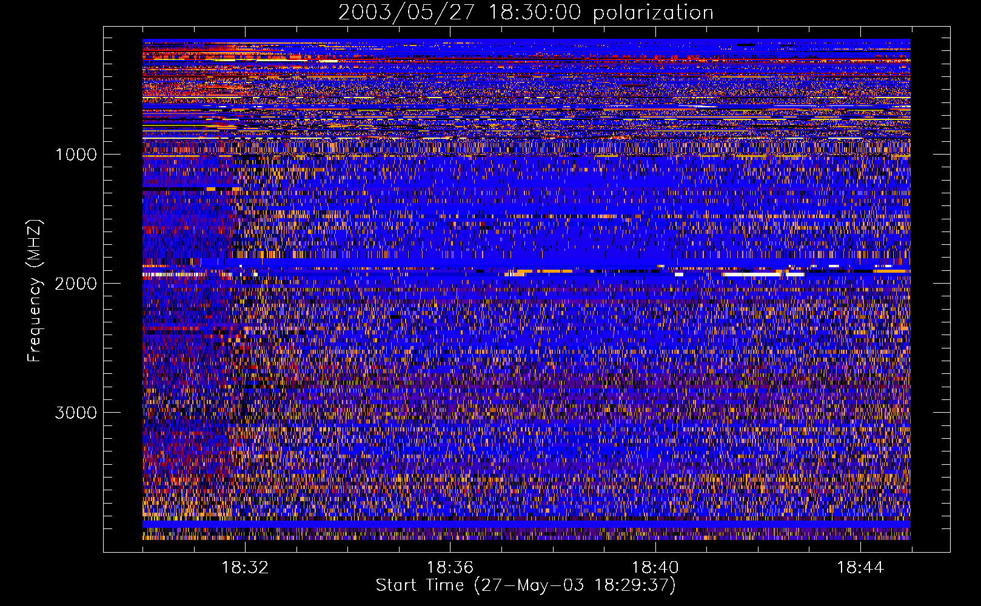Click the 2000 frequency tick label
The image size is (981, 606).
(x=76, y=284)
